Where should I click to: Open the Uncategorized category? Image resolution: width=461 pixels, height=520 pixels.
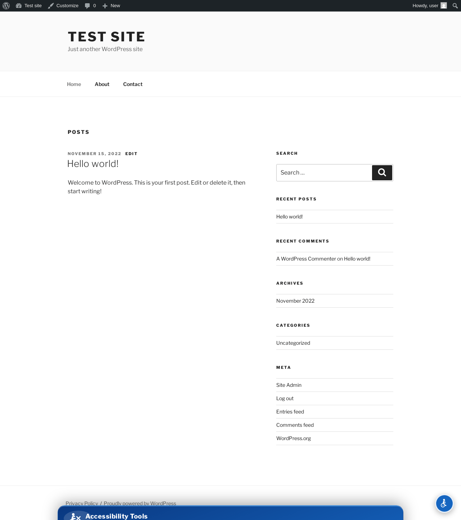tap(293, 343)
